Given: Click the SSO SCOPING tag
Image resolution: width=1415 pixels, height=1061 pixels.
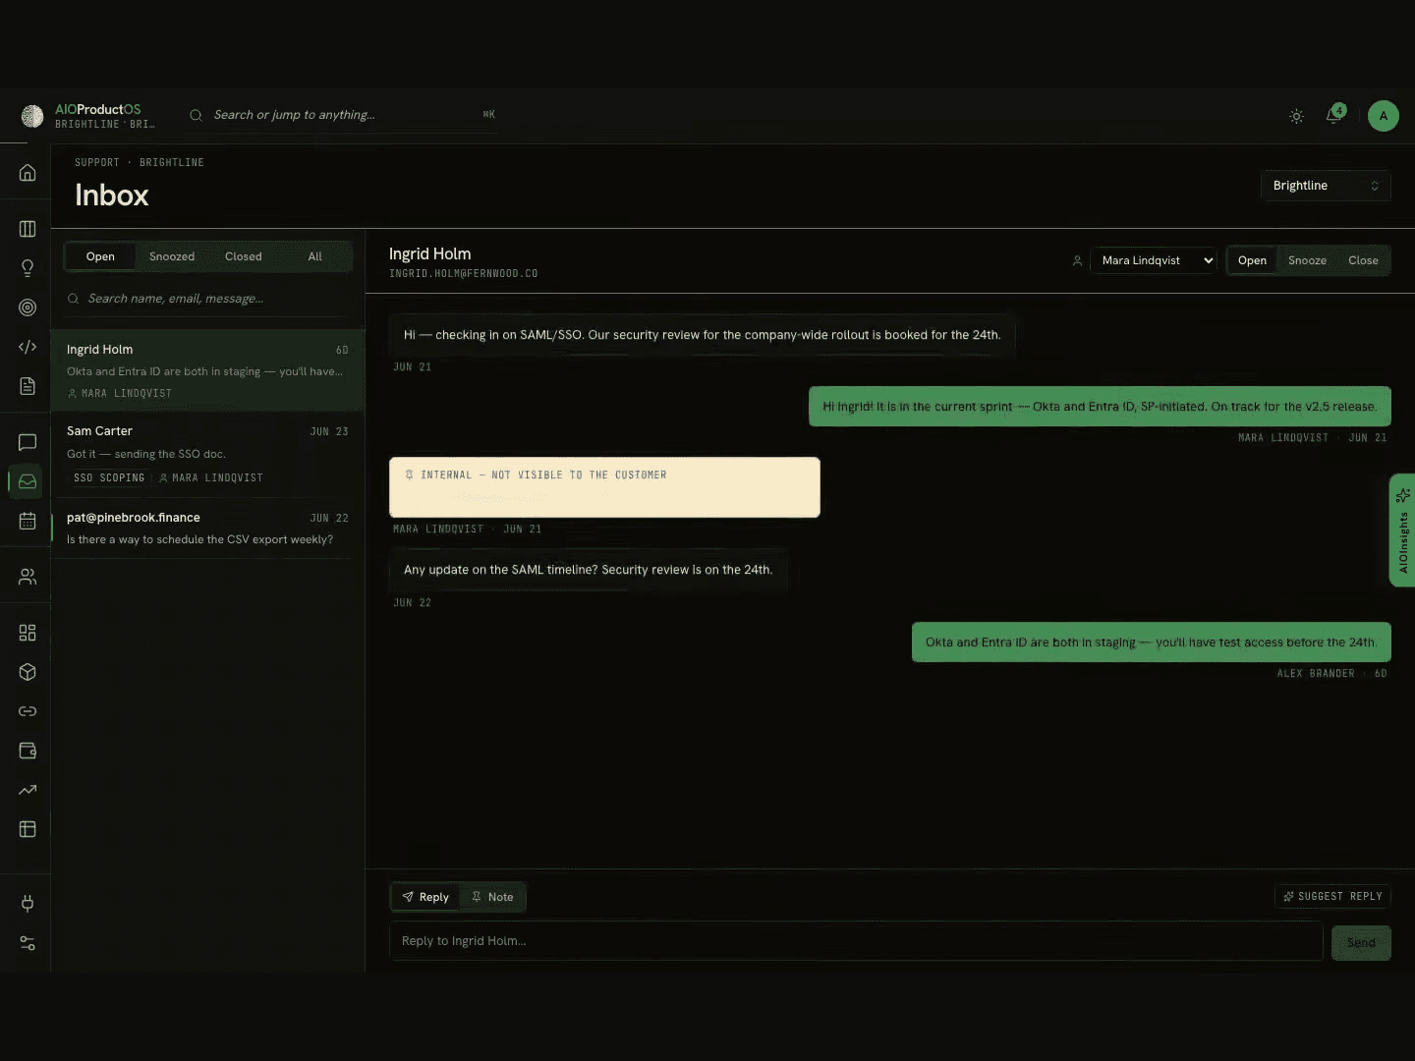Looking at the screenshot, I should coord(109,477).
